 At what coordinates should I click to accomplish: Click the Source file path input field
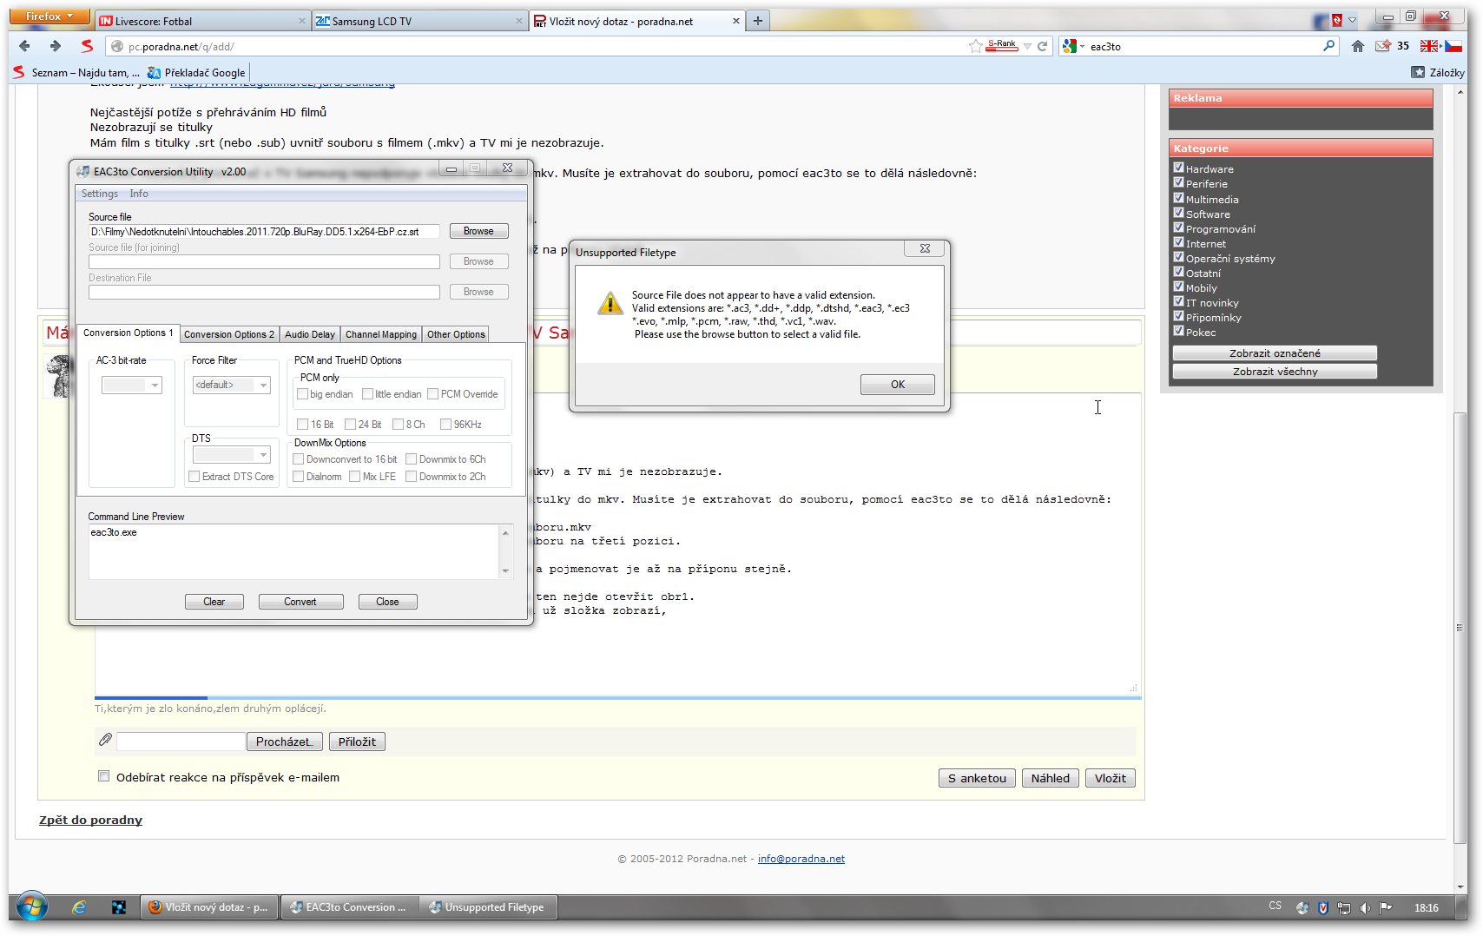[x=264, y=232]
